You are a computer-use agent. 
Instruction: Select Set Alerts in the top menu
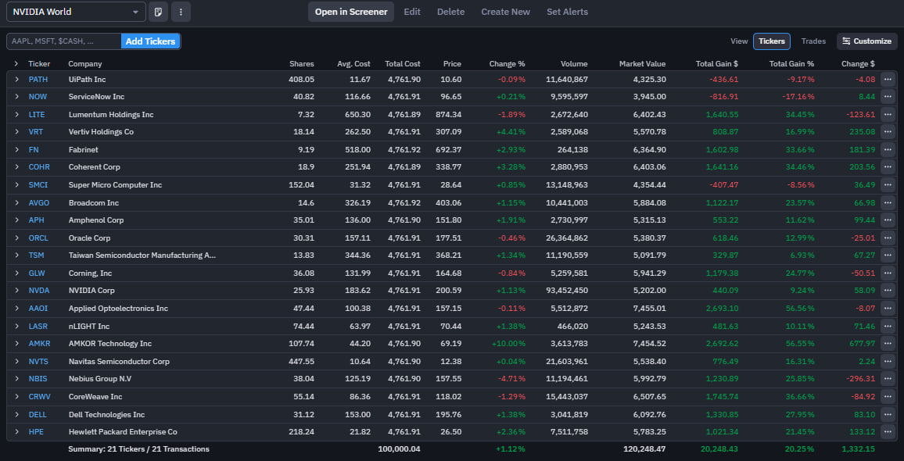coord(567,12)
